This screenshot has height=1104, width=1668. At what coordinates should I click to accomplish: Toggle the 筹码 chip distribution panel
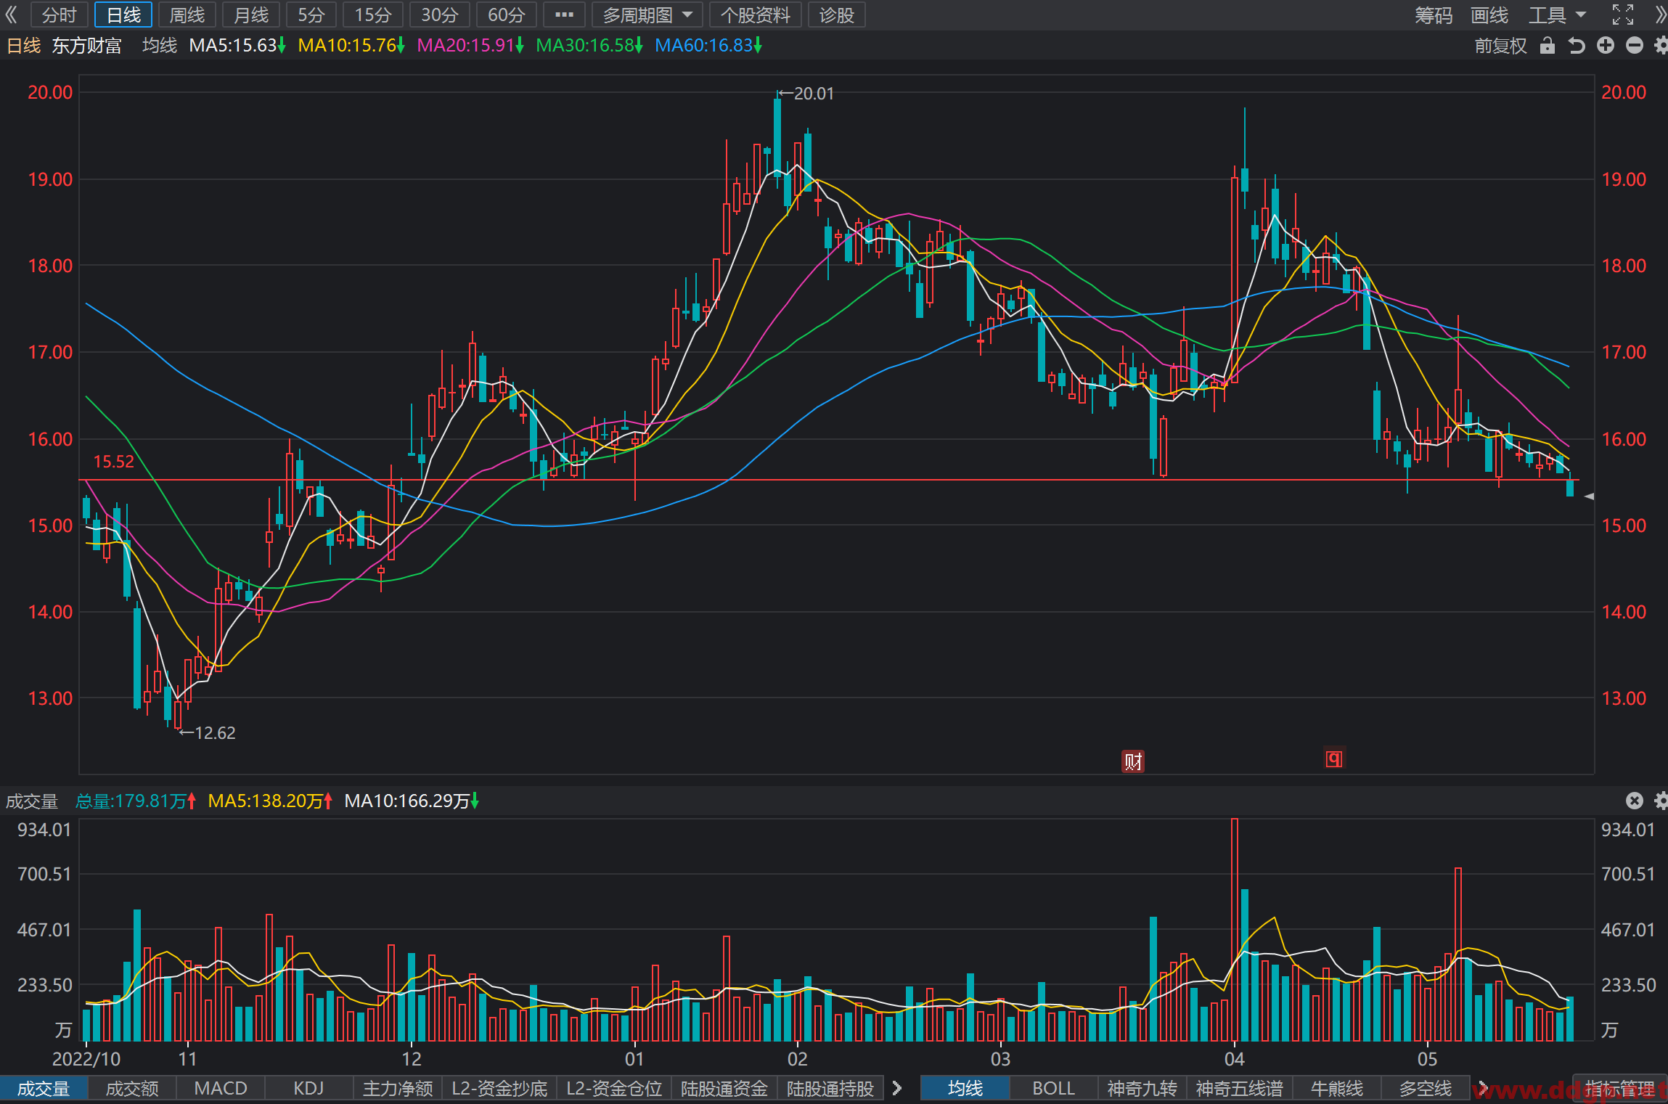click(x=1434, y=15)
